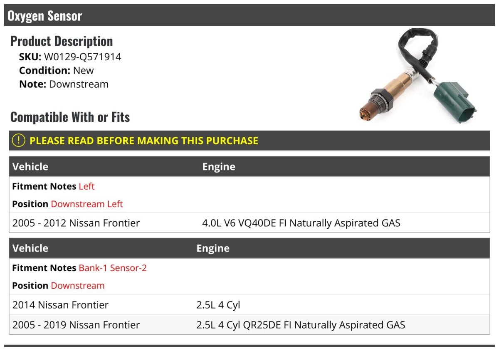The width and height of the screenshot is (499, 351).
Task: Select the 2014 Nissan Frontier row
Action: [60, 305]
